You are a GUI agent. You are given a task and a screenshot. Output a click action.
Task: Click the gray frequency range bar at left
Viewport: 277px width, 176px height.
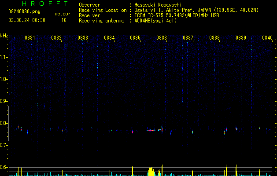[x=8, y=124]
